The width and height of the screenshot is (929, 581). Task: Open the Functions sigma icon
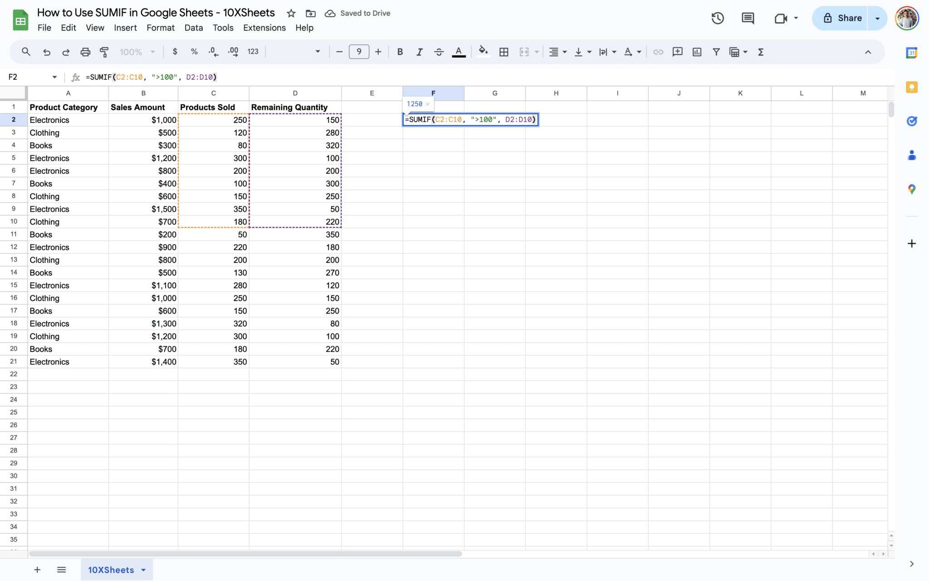point(761,52)
